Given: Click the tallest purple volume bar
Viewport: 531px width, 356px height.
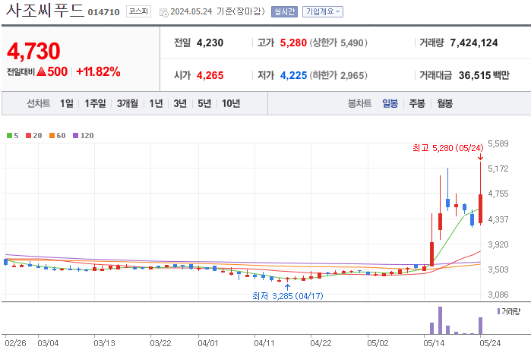Looking at the screenshot, I should click(440, 320).
